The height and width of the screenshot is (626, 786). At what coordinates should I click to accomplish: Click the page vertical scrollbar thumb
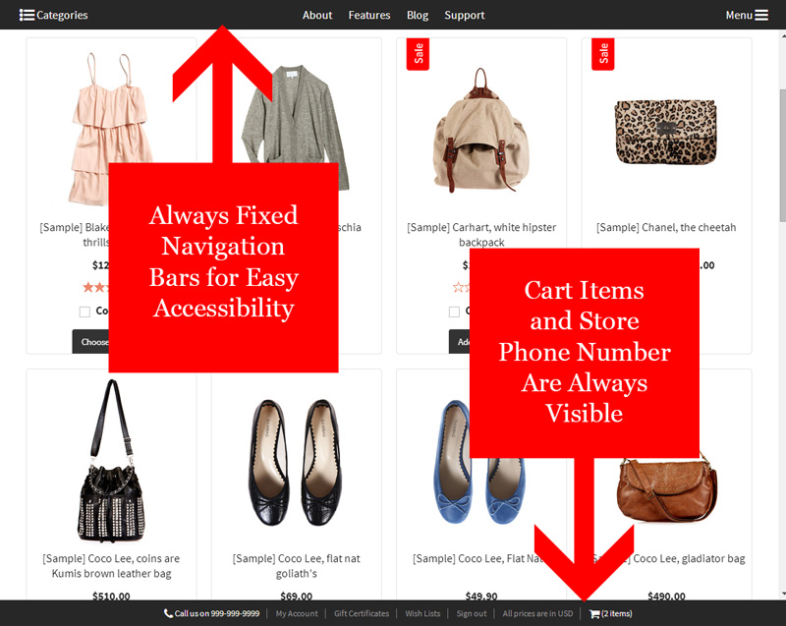782,155
